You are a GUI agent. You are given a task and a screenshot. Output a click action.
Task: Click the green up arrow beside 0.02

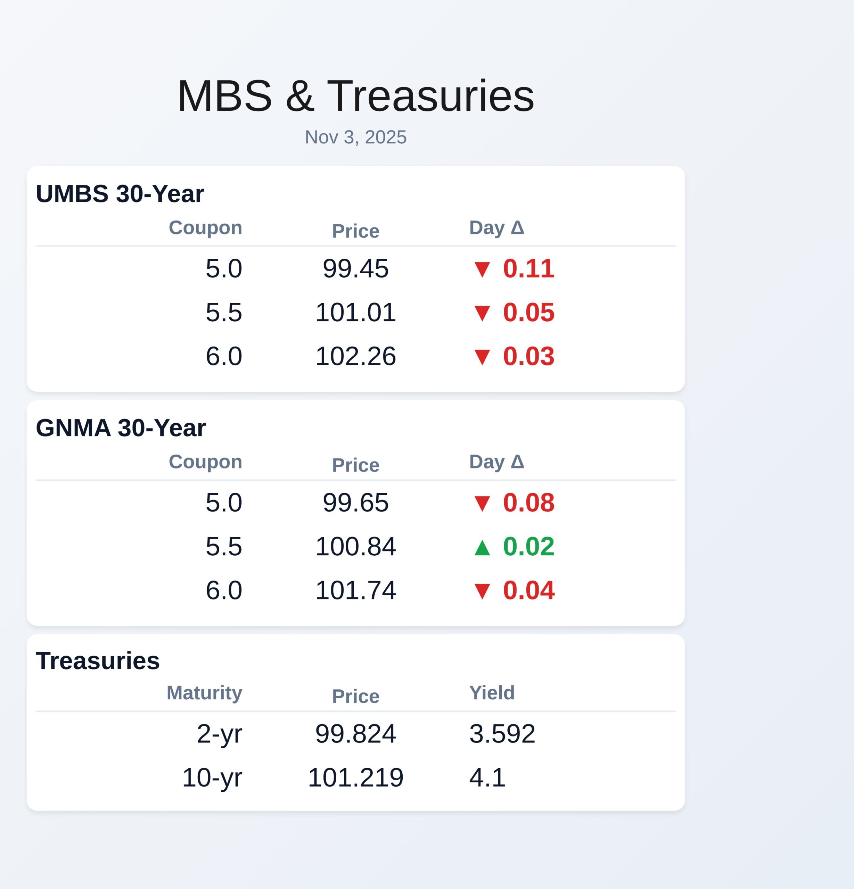tap(482, 547)
